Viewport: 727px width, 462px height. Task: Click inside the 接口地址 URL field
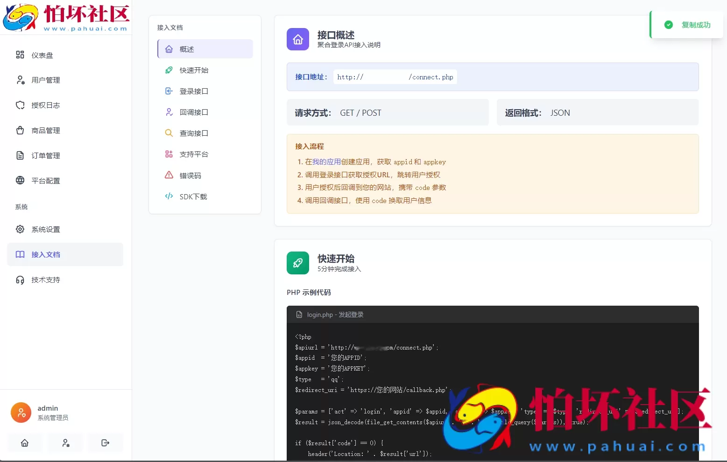[x=395, y=77]
